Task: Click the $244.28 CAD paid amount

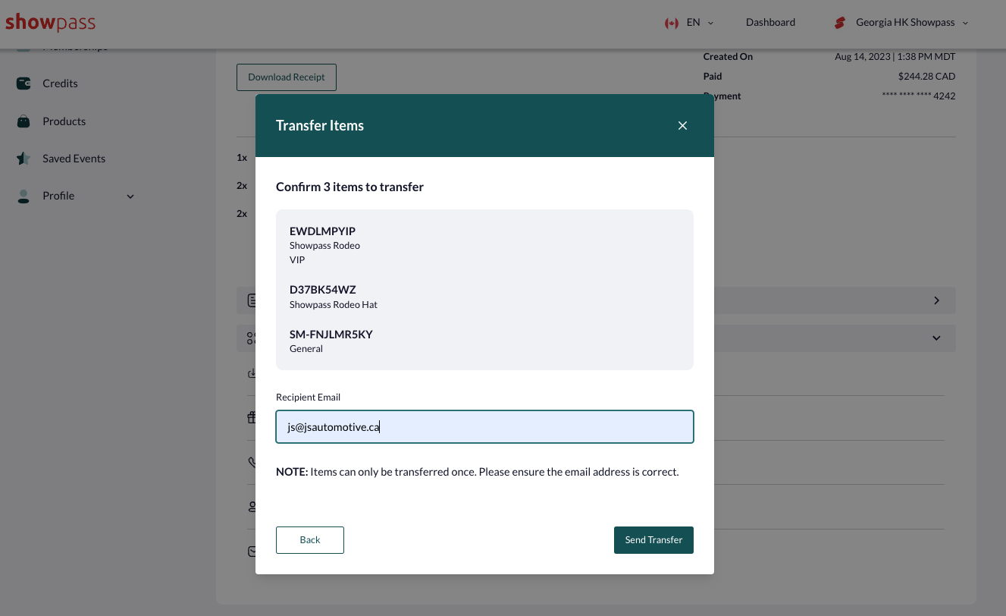Action: tap(926, 77)
